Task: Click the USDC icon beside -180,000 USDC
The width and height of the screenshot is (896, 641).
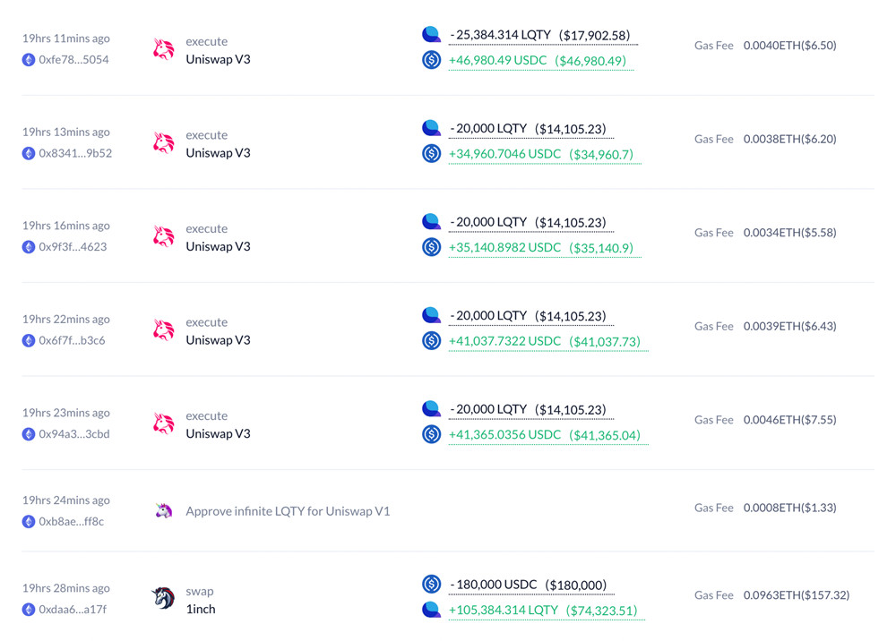Action: pyautogui.click(x=431, y=585)
